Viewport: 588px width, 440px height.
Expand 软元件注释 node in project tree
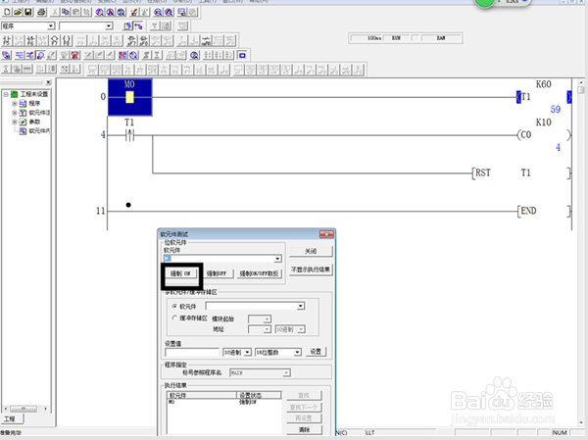15,113
